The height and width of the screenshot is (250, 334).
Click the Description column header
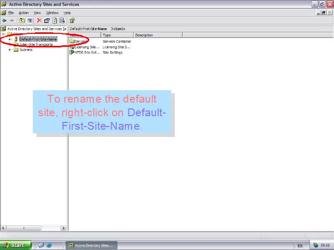tap(158, 35)
